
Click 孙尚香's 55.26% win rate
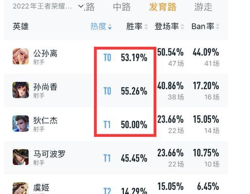click(x=134, y=91)
